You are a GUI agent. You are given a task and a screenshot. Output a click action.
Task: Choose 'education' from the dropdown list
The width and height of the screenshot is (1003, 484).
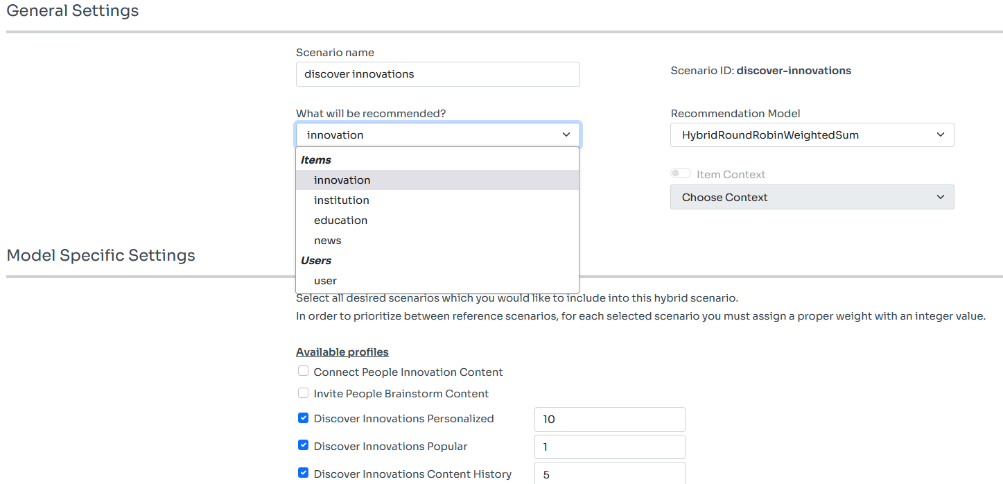click(340, 221)
